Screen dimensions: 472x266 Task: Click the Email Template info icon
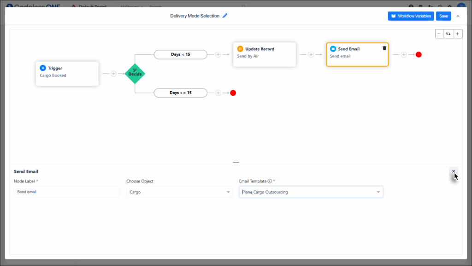pyautogui.click(x=270, y=181)
